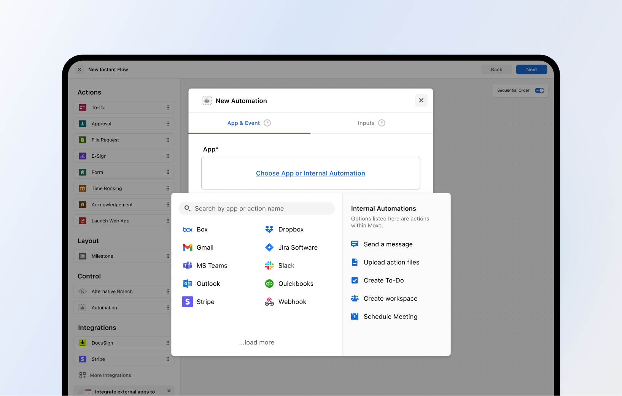This screenshot has width=622, height=396.
Task: Choose the MS Teams icon
Action: 188,266
